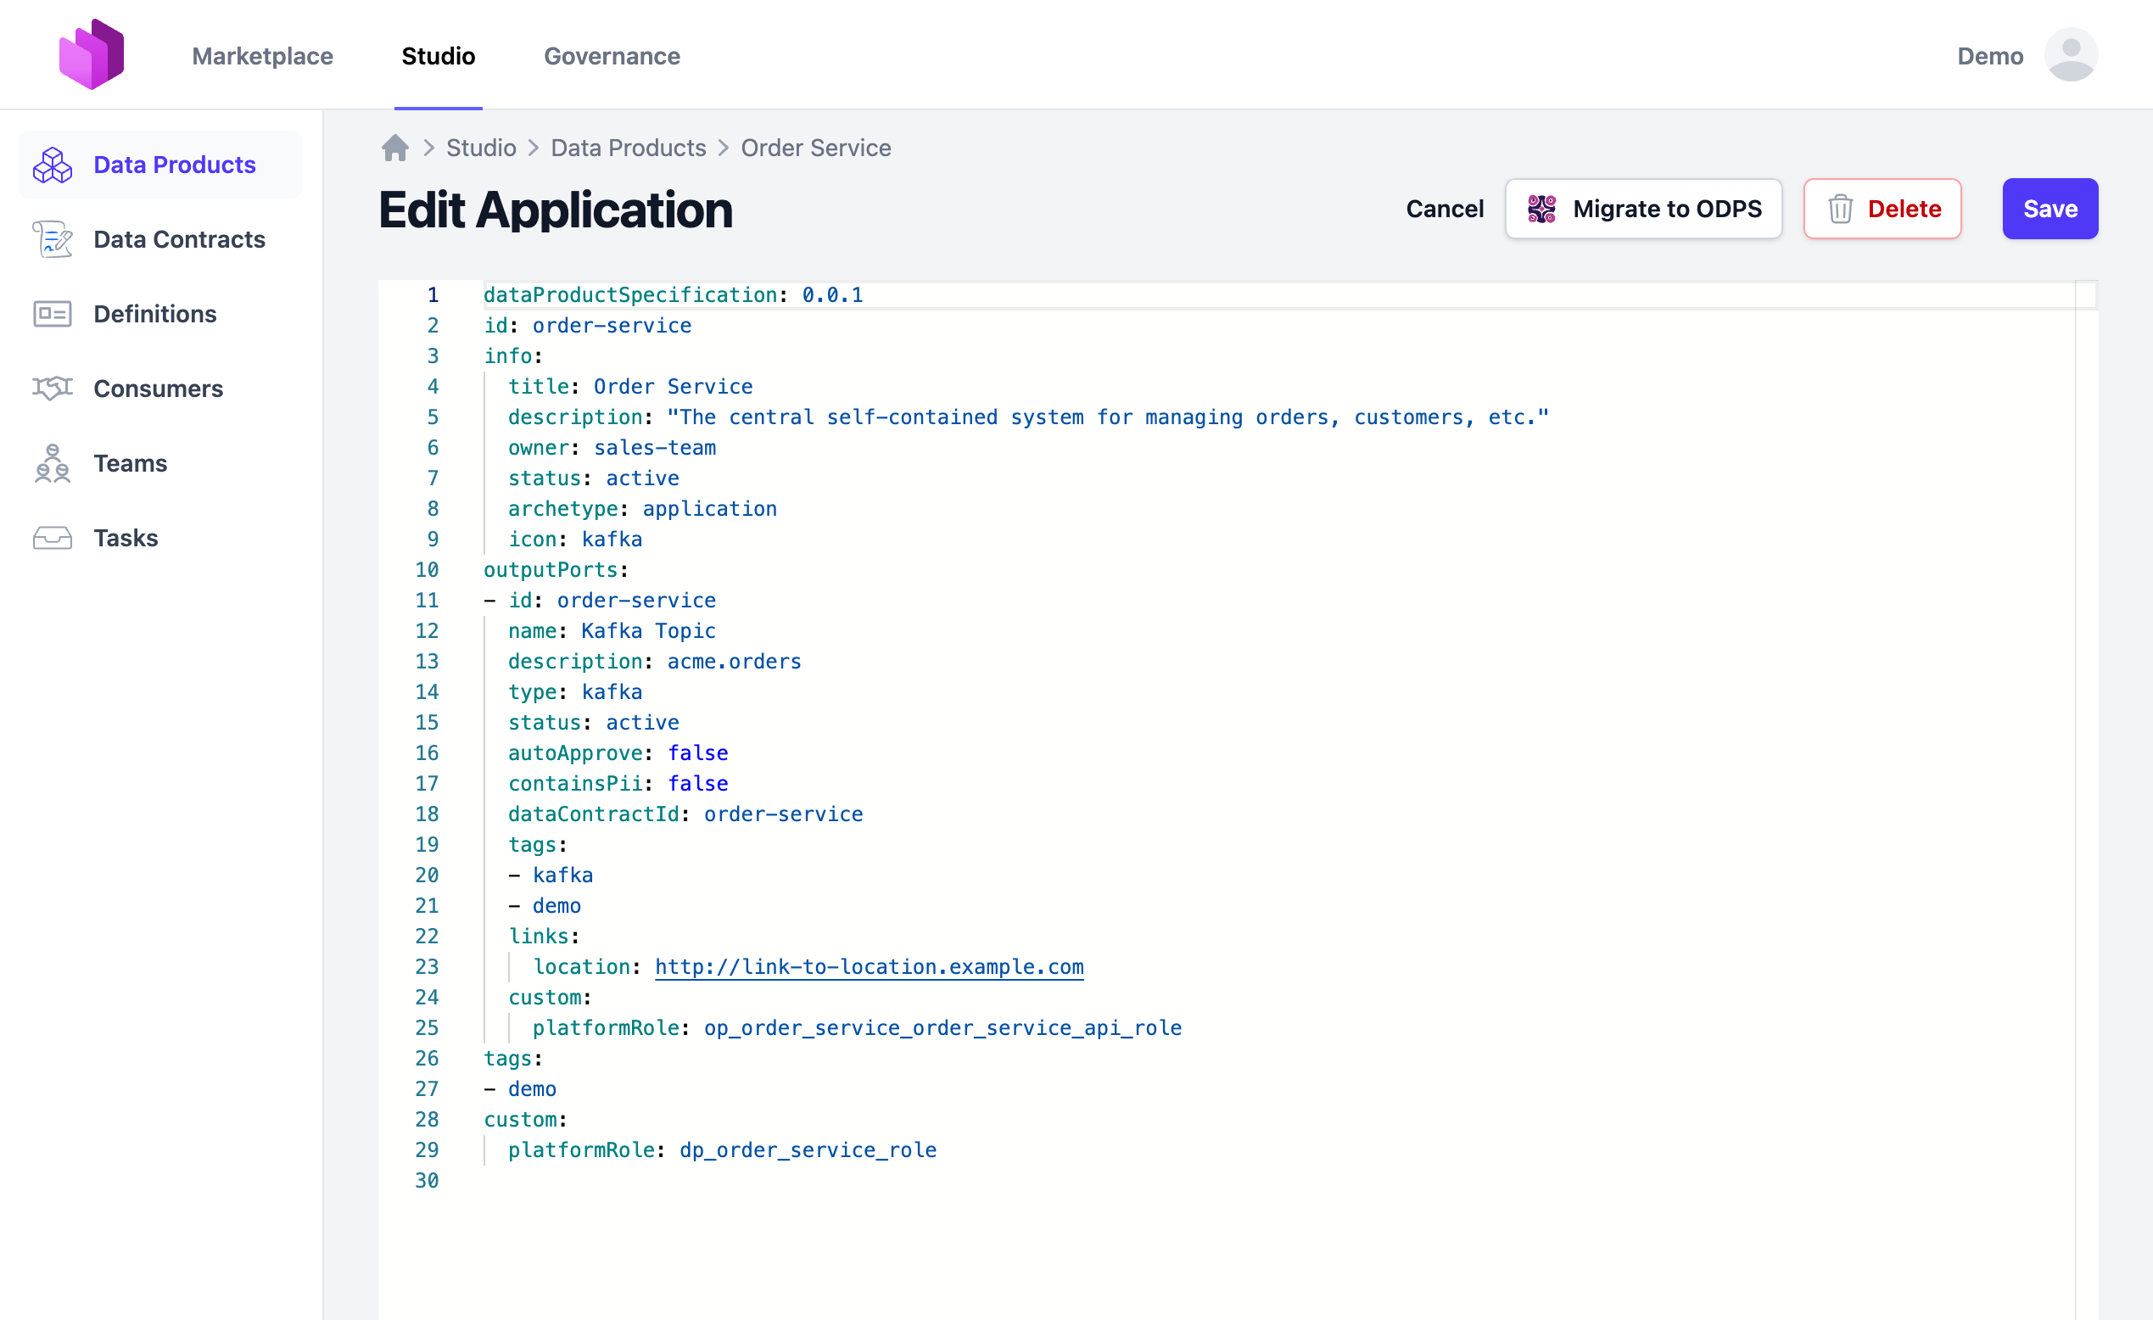2153x1320 pixels.
Task: Click the Consumers handshake icon
Action: (x=53, y=388)
